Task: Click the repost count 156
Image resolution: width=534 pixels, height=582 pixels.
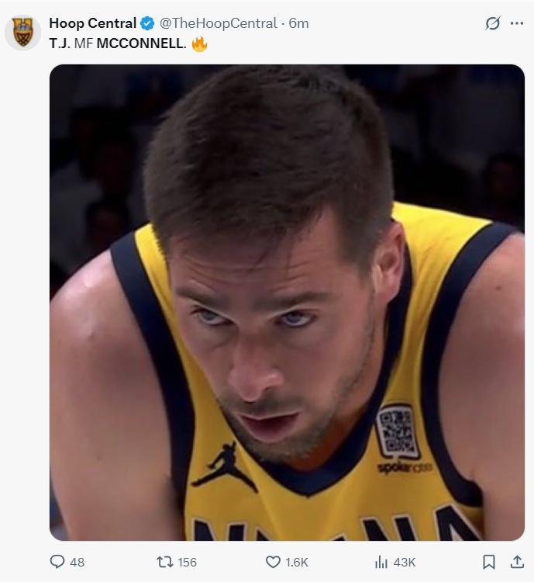Action: coord(188,562)
